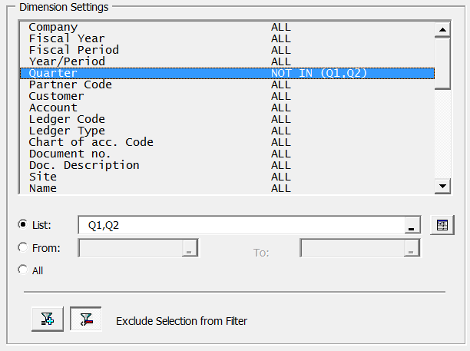Open the To field dropdown button
Viewport: 470px width, 351px height.
point(412,248)
